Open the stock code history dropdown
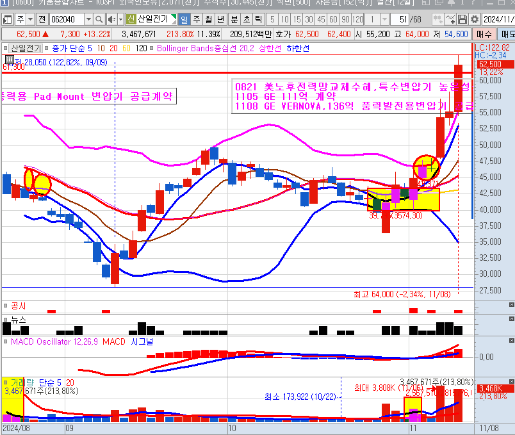 88,19
